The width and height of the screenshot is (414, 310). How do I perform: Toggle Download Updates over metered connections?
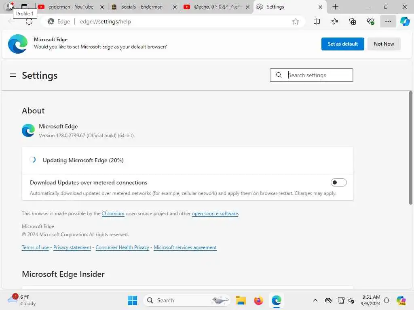(x=338, y=182)
